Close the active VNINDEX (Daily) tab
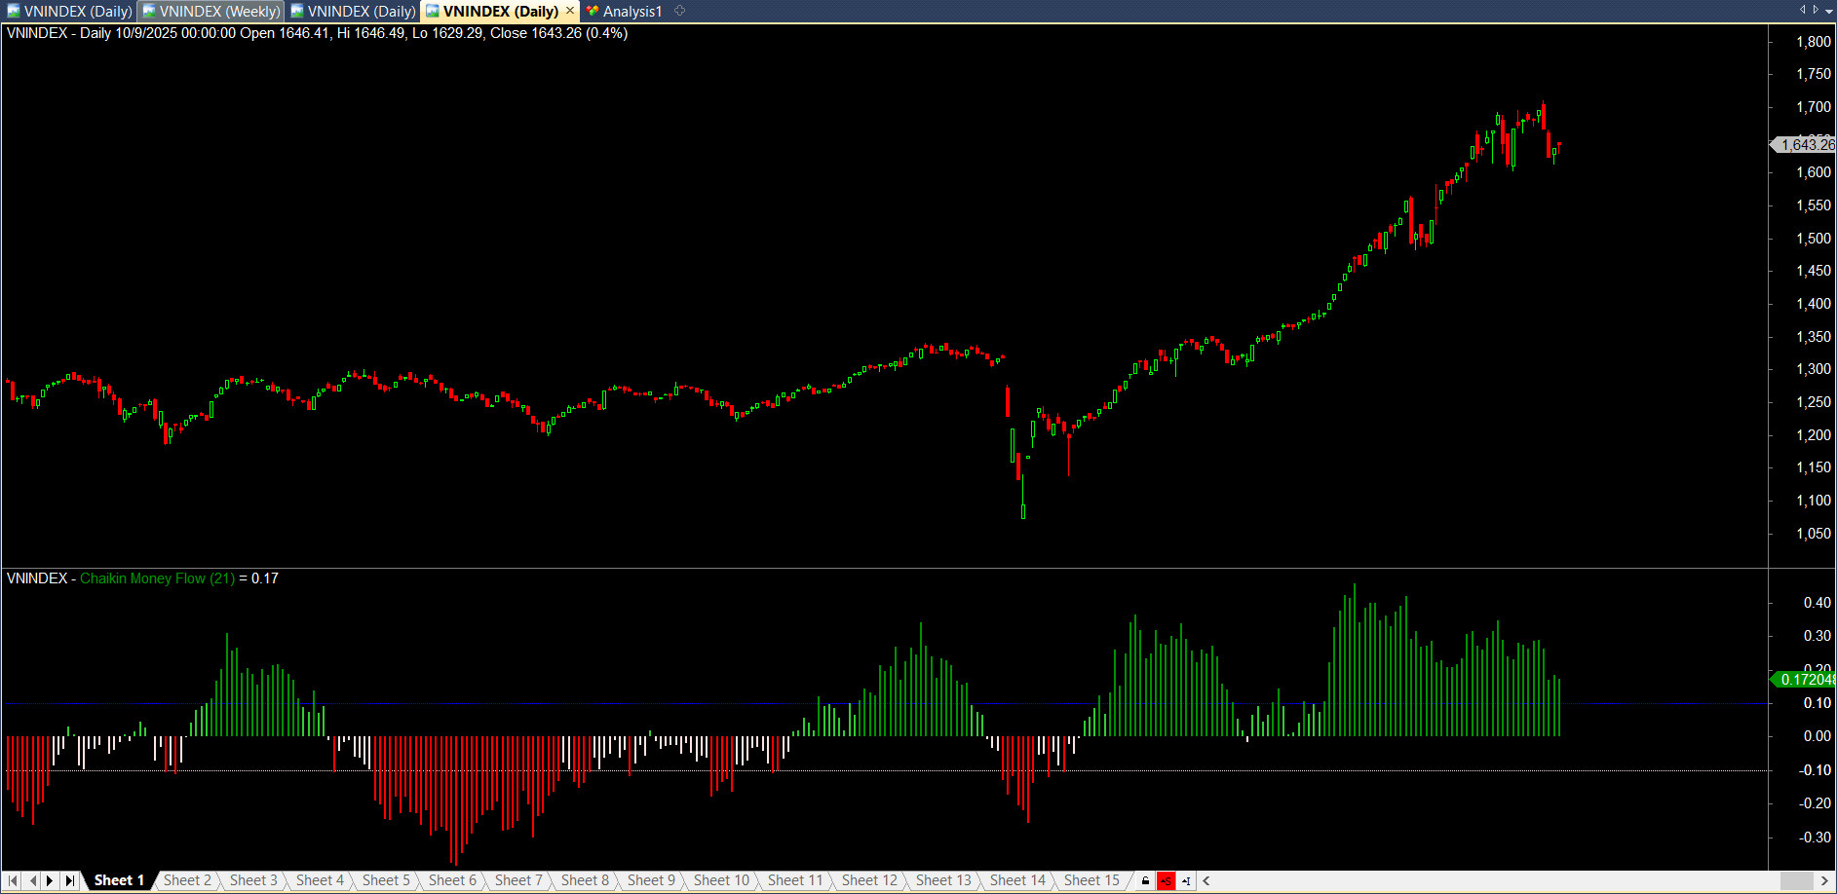This screenshot has height=894, width=1837. (570, 11)
